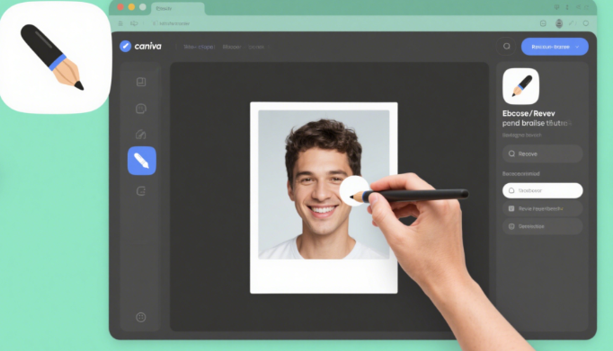Screen dimensions: 613x351
Task: Click the large pencil app icon on the green background
Action: click(55, 57)
